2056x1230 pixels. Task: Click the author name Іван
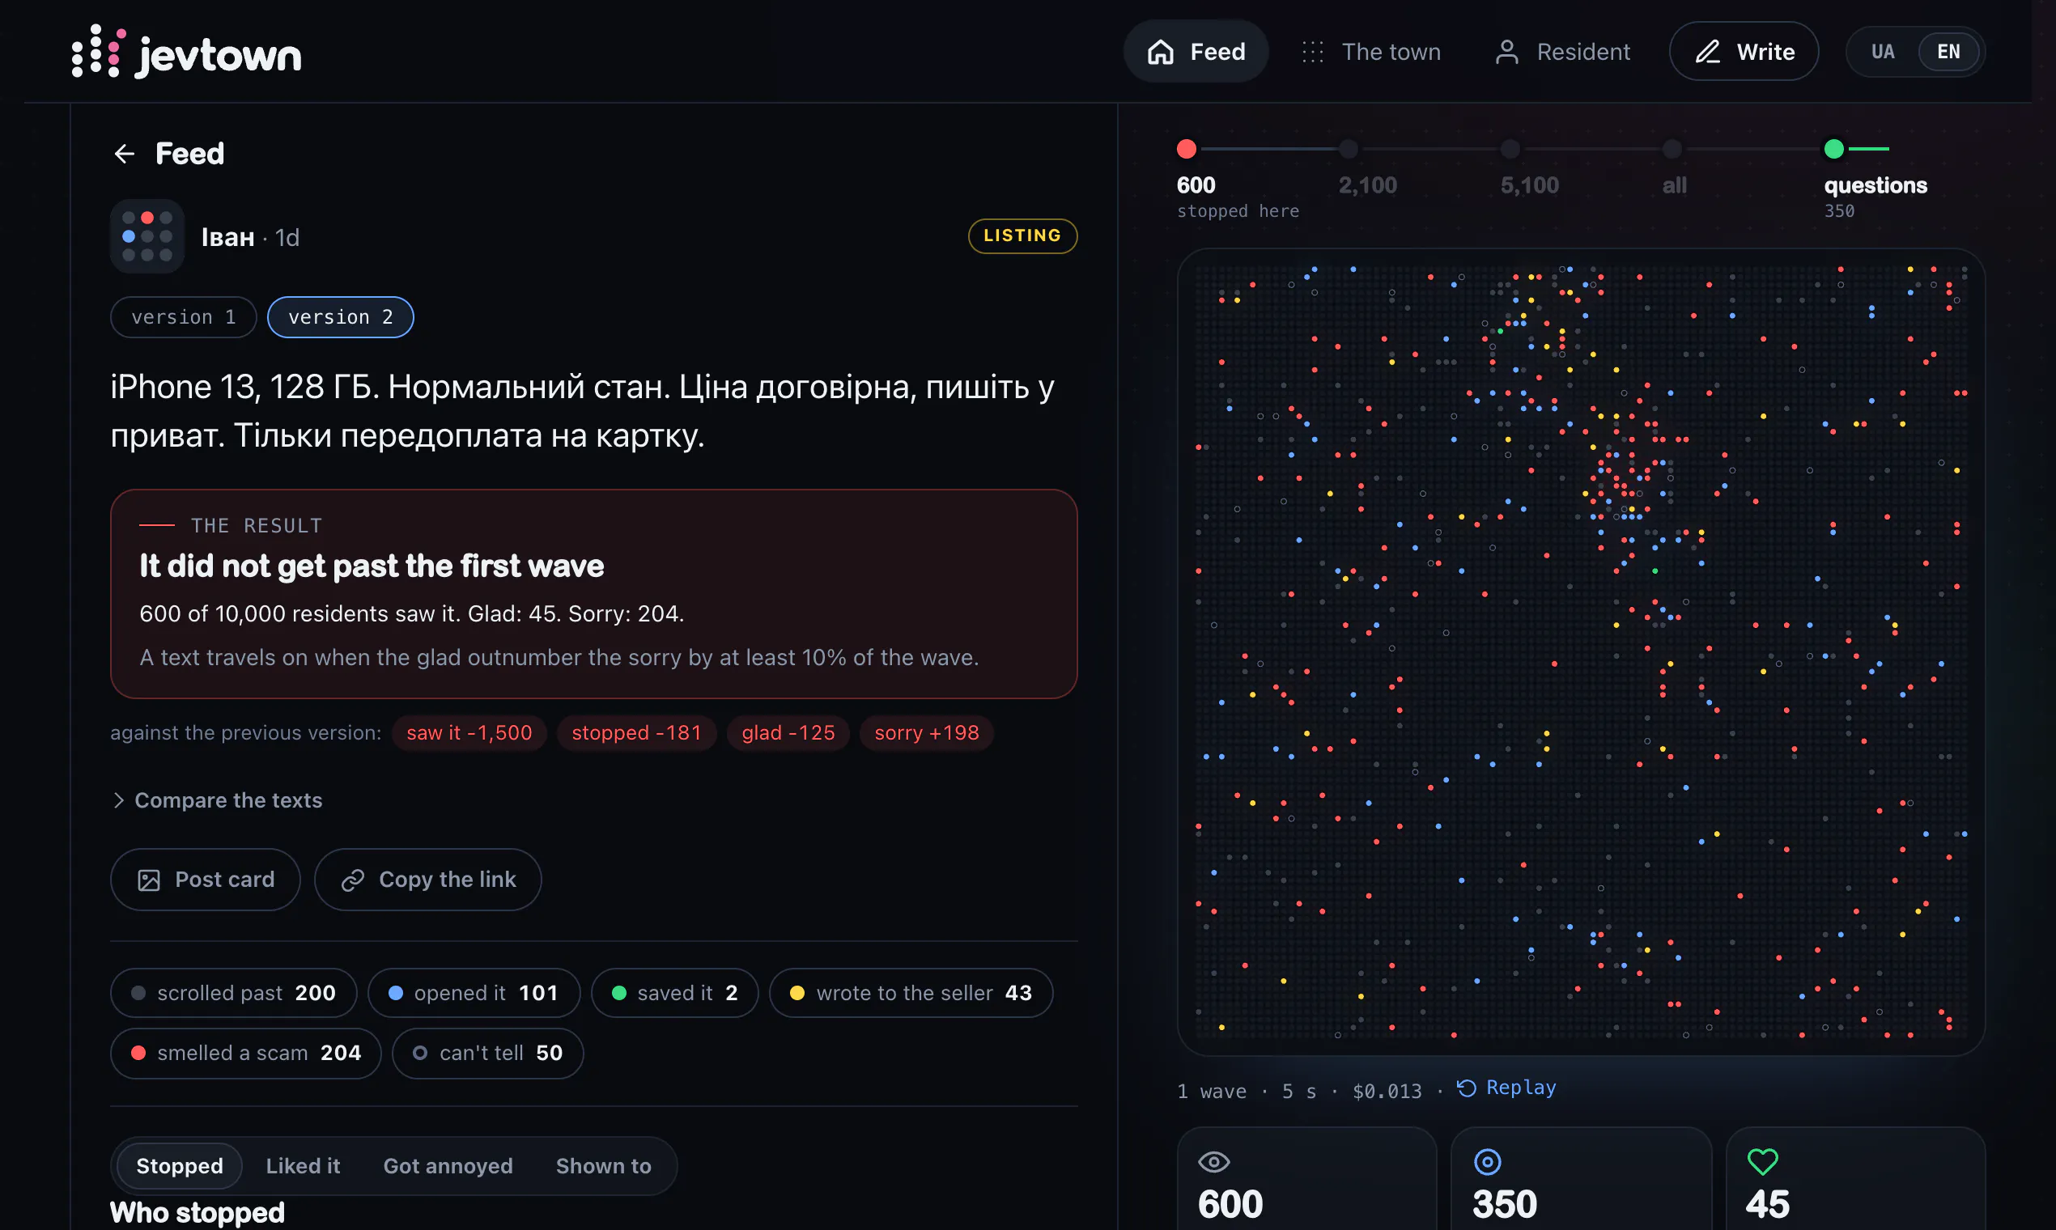[227, 237]
